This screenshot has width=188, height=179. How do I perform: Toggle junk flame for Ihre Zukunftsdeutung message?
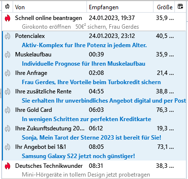click(x=7, y=128)
